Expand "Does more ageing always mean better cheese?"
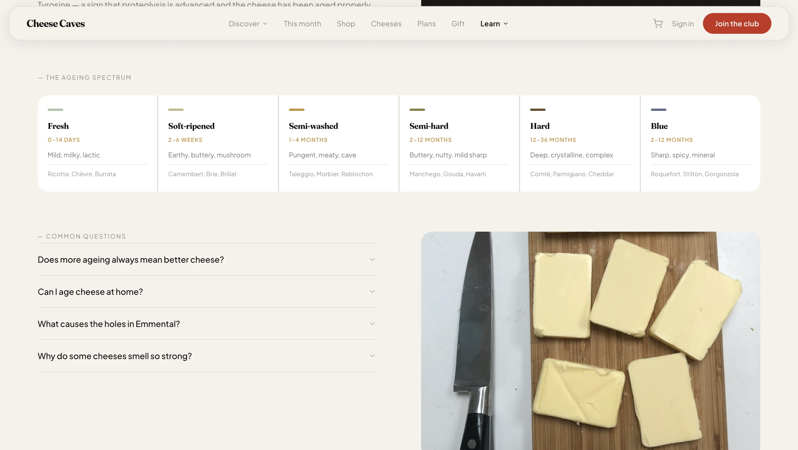The width and height of the screenshot is (798, 450). tap(207, 260)
